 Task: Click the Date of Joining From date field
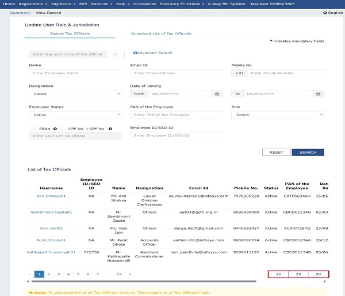[180, 94]
